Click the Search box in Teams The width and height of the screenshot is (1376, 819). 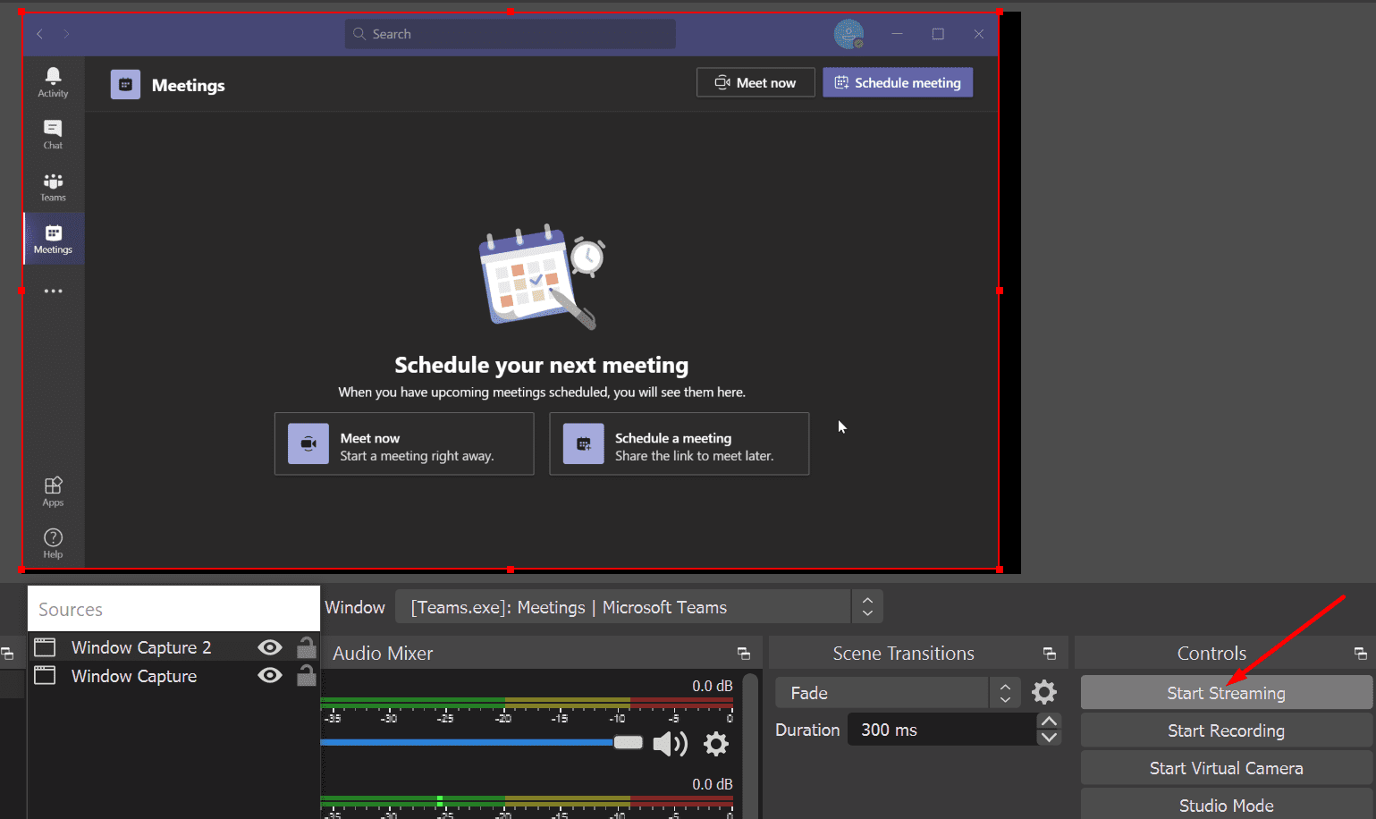coord(511,34)
